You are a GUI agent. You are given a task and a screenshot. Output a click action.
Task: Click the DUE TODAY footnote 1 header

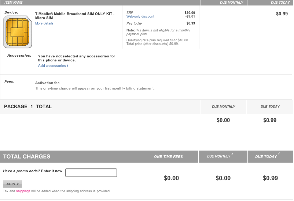267,156
